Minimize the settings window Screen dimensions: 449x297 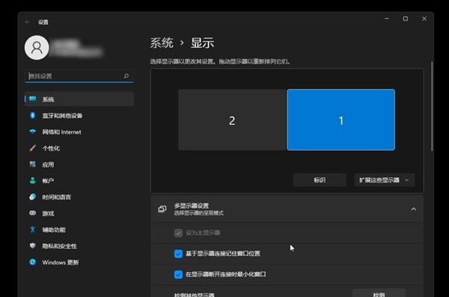[x=387, y=19]
